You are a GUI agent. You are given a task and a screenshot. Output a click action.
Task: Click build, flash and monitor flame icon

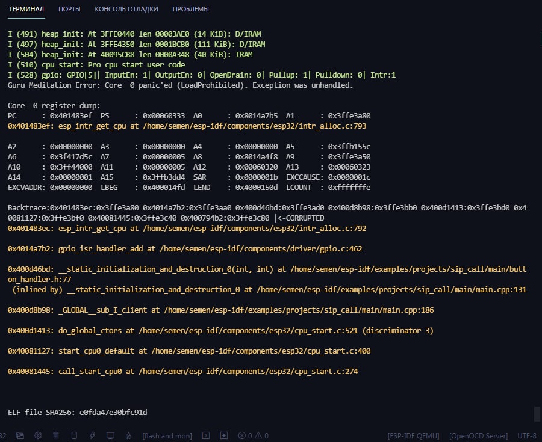[128, 435]
